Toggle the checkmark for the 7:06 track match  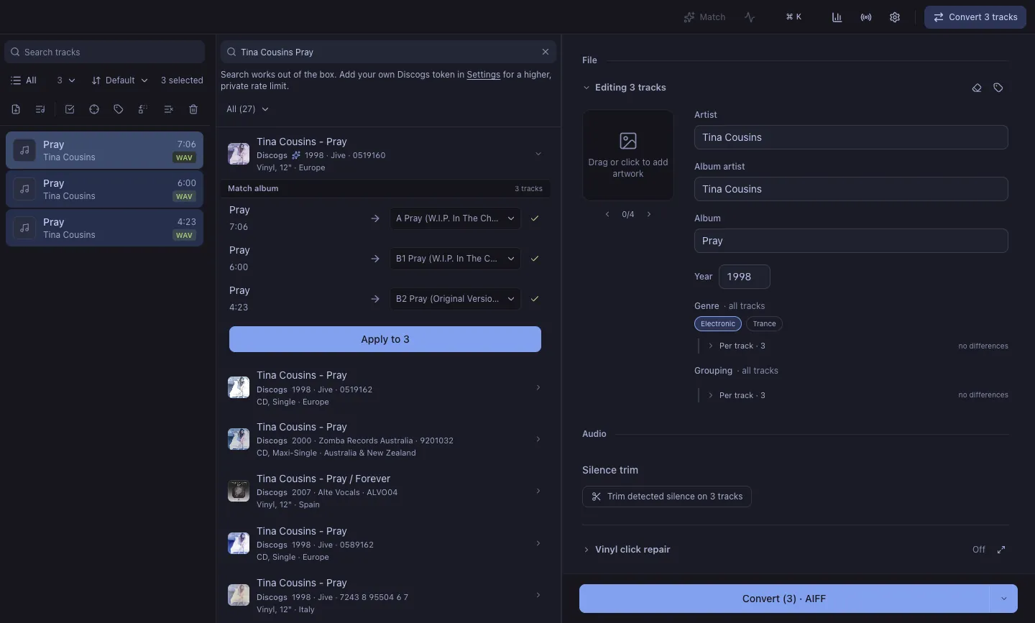(535, 218)
